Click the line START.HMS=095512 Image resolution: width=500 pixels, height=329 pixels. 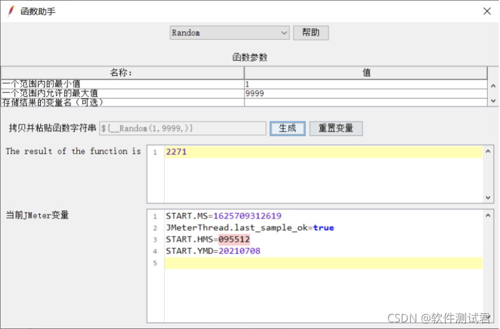(207, 239)
